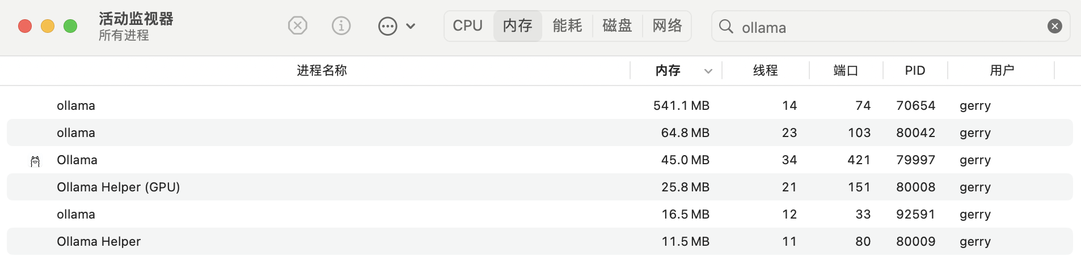This screenshot has width=1081, height=265.
Task: Open the 磁盘 tab
Action: coord(617,25)
